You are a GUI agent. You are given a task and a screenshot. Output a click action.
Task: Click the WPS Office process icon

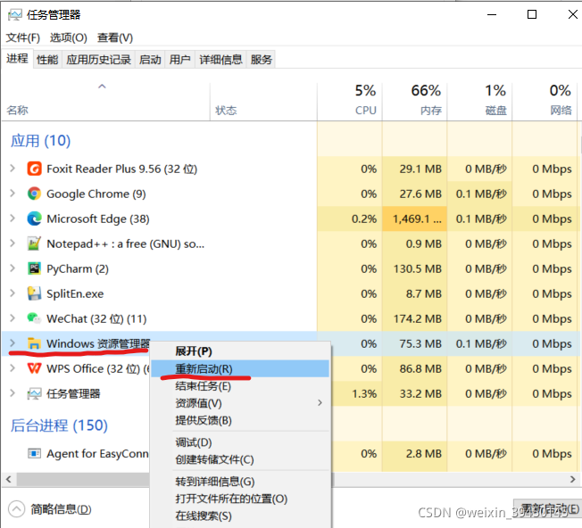point(34,368)
